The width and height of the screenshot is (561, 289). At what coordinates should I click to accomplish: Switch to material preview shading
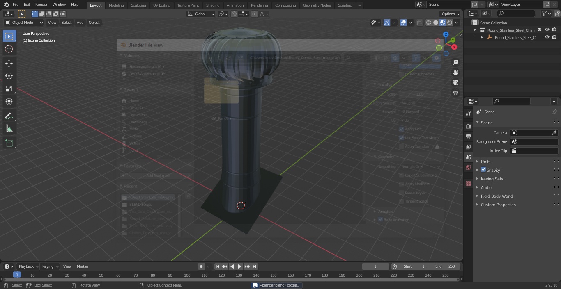443,23
